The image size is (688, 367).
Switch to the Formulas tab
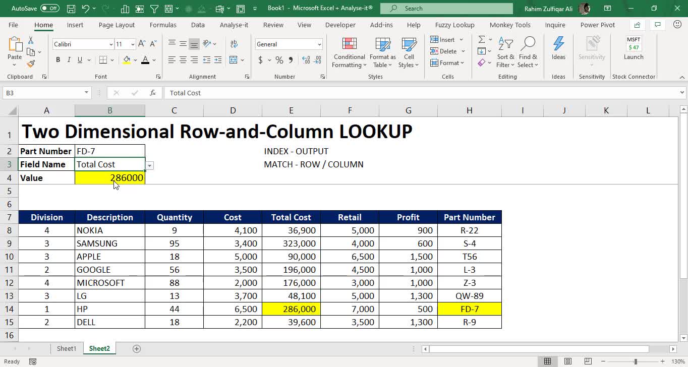[163, 25]
